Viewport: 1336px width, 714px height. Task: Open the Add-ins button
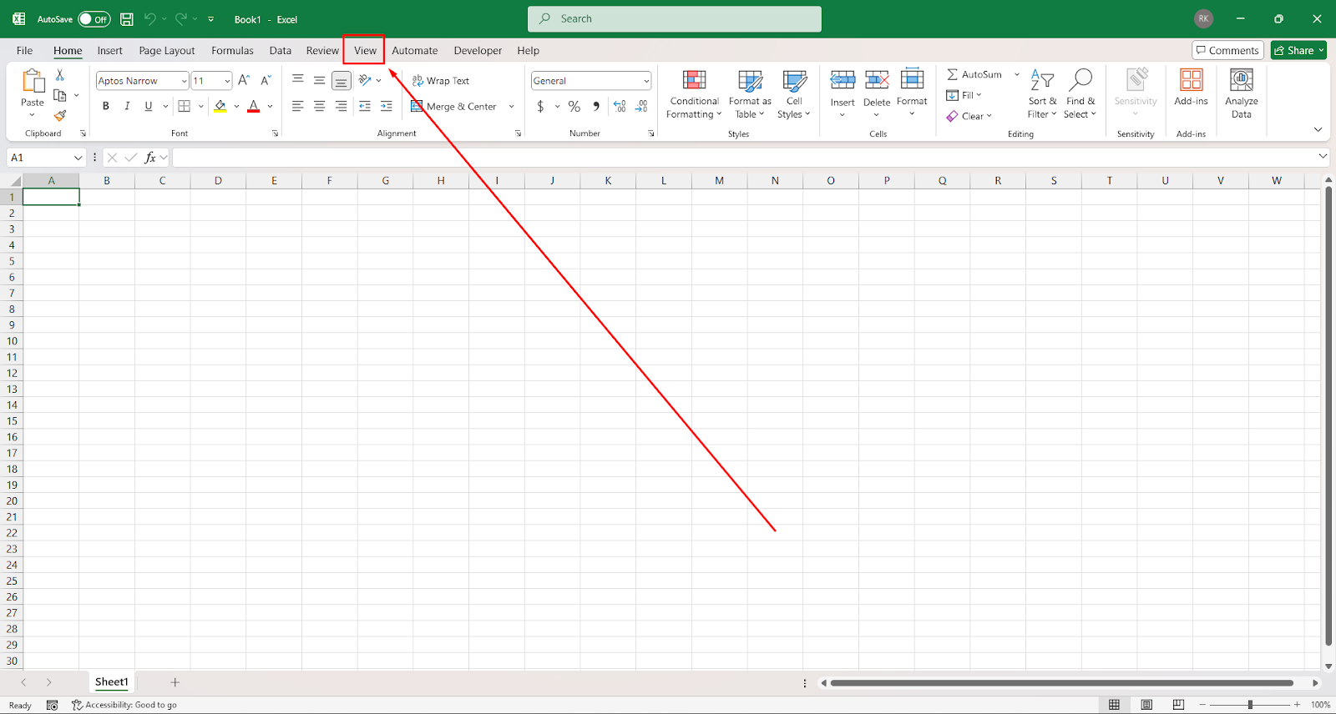(x=1192, y=88)
